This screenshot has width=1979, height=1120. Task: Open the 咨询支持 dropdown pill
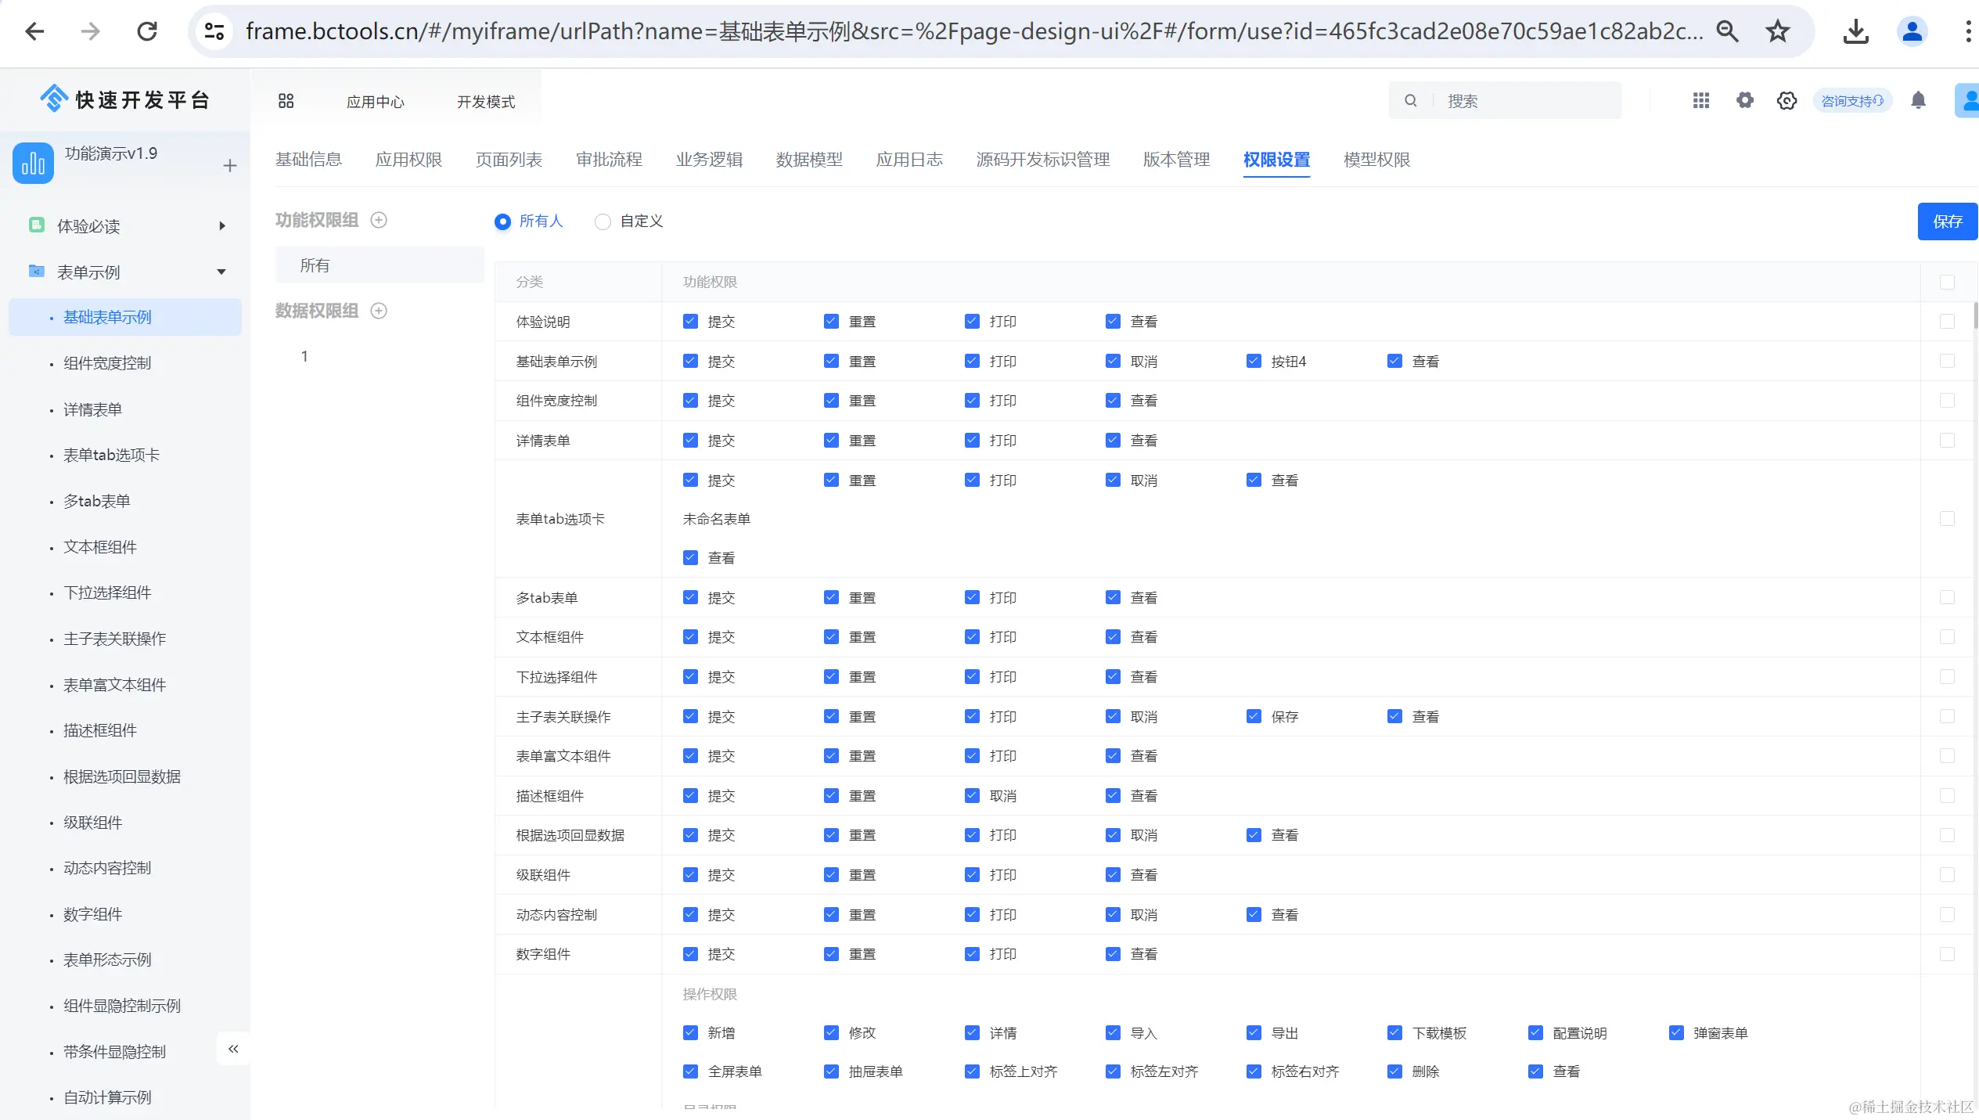(x=1851, y=101)
